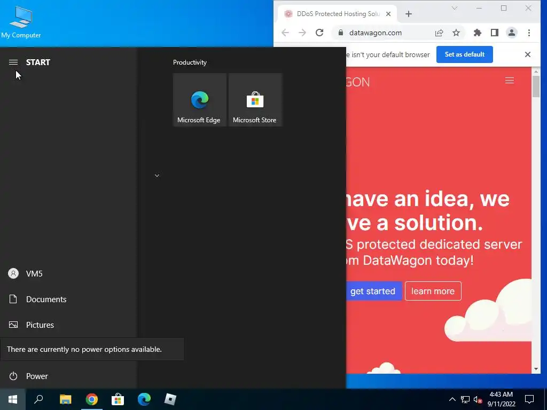Select the DDoS Protected Hosting tab

(338, 14)
